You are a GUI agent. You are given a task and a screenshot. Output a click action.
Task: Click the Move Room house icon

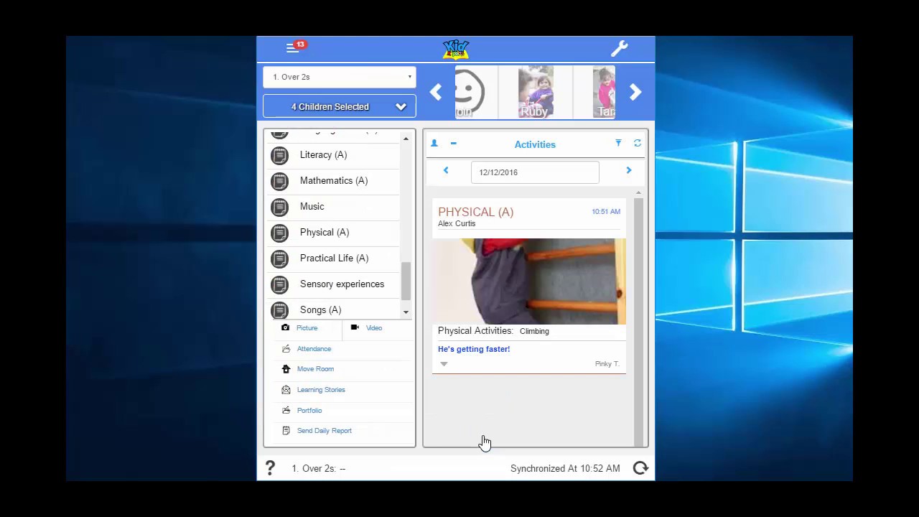pos(286,368)
